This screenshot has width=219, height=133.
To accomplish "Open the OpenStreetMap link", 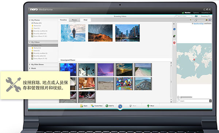I will point(198,24).
